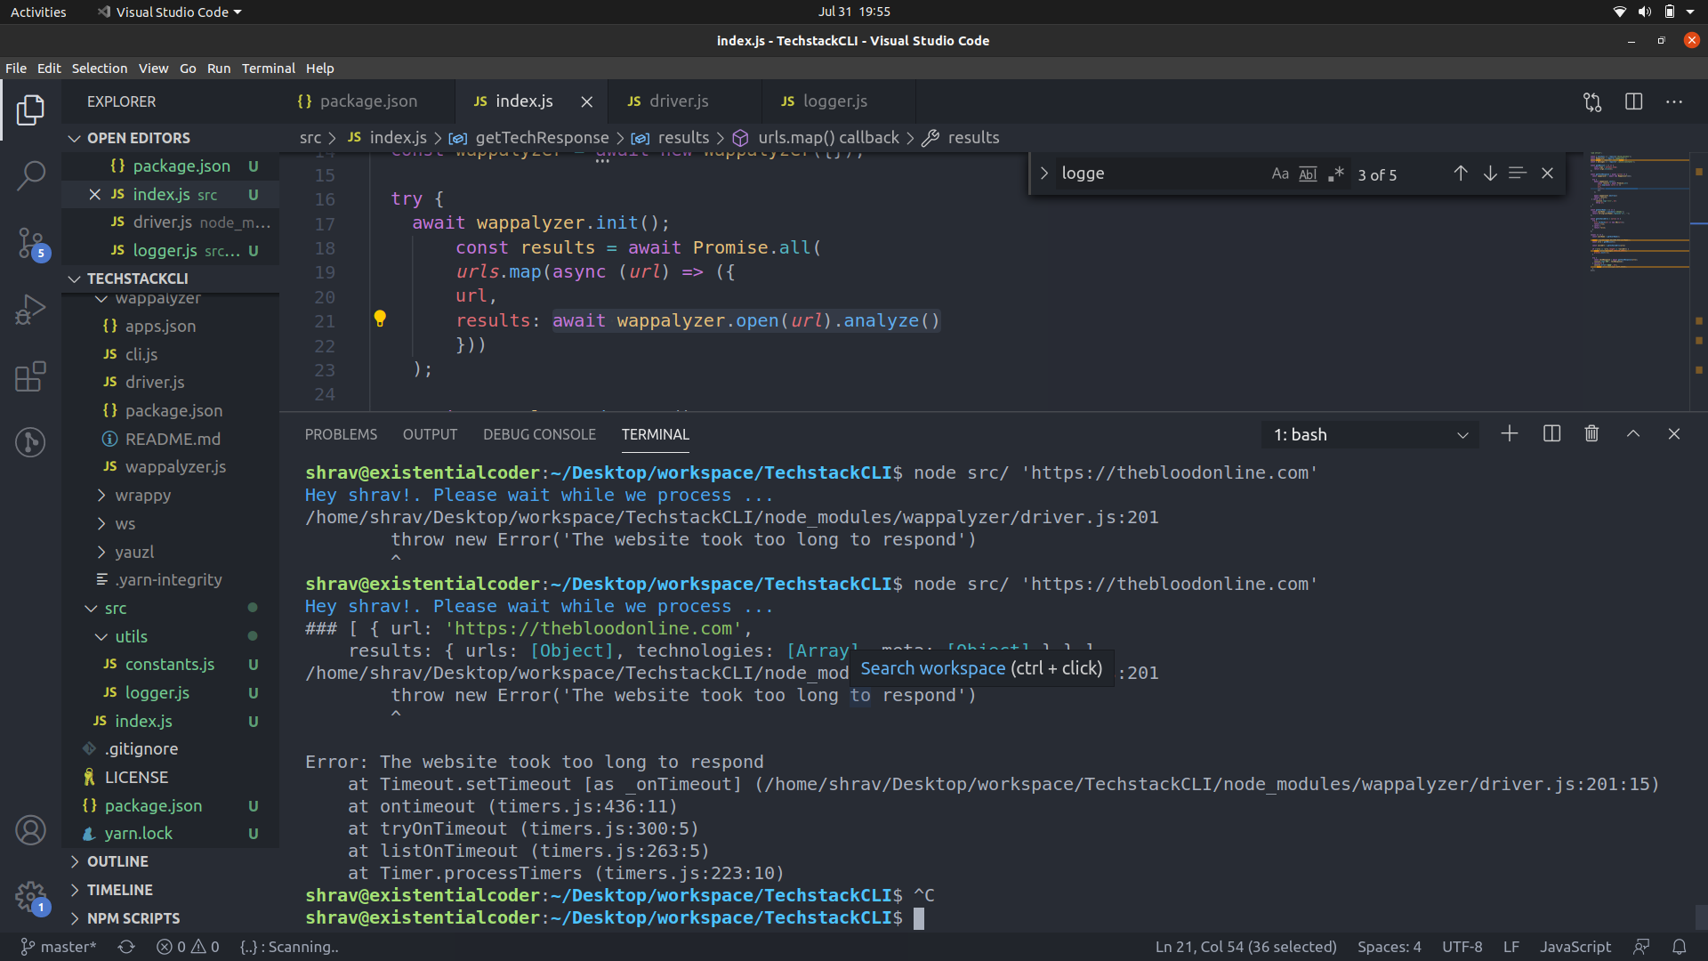Toggle Match Whole Word in find widget

click(1308, 174)
